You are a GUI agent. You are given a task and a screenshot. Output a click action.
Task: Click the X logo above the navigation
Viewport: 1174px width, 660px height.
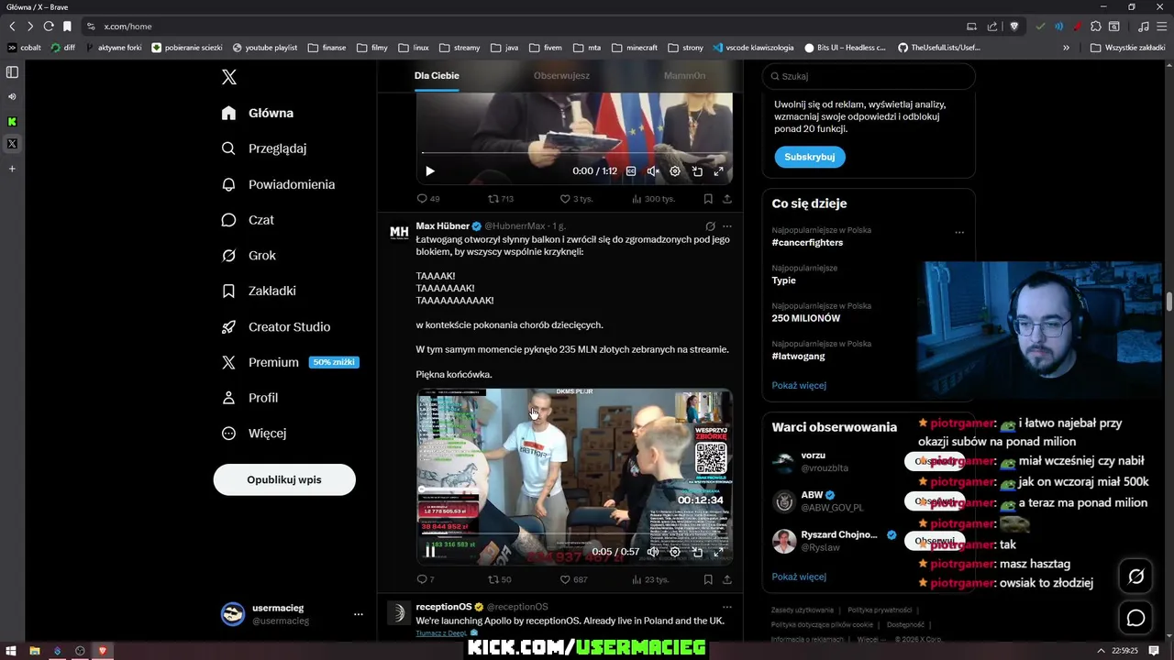click(x=229, y=77)
